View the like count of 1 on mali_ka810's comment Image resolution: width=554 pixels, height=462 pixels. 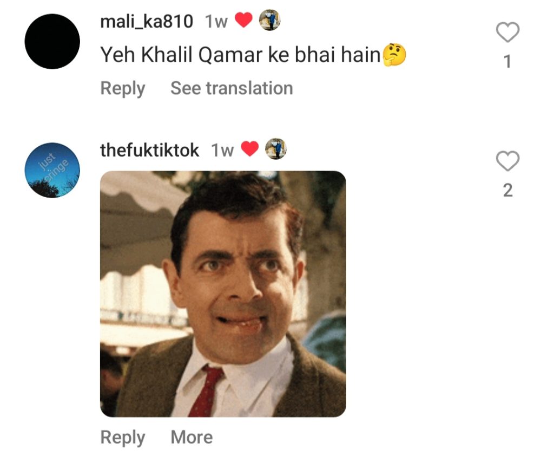coord(507,62)
